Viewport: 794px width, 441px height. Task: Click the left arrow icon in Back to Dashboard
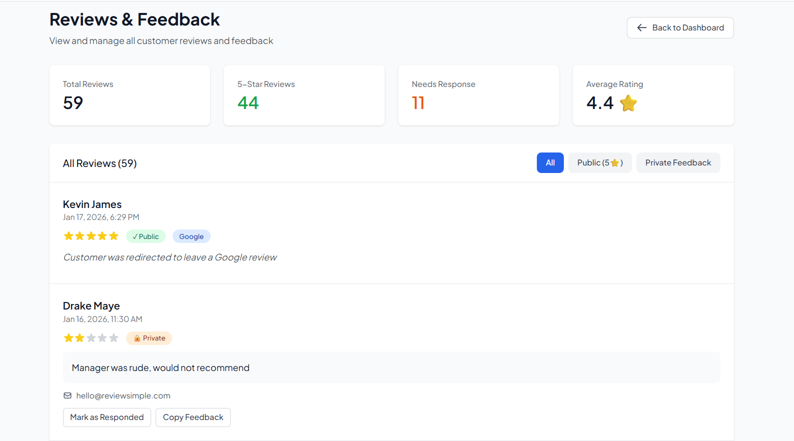[642, 28]
